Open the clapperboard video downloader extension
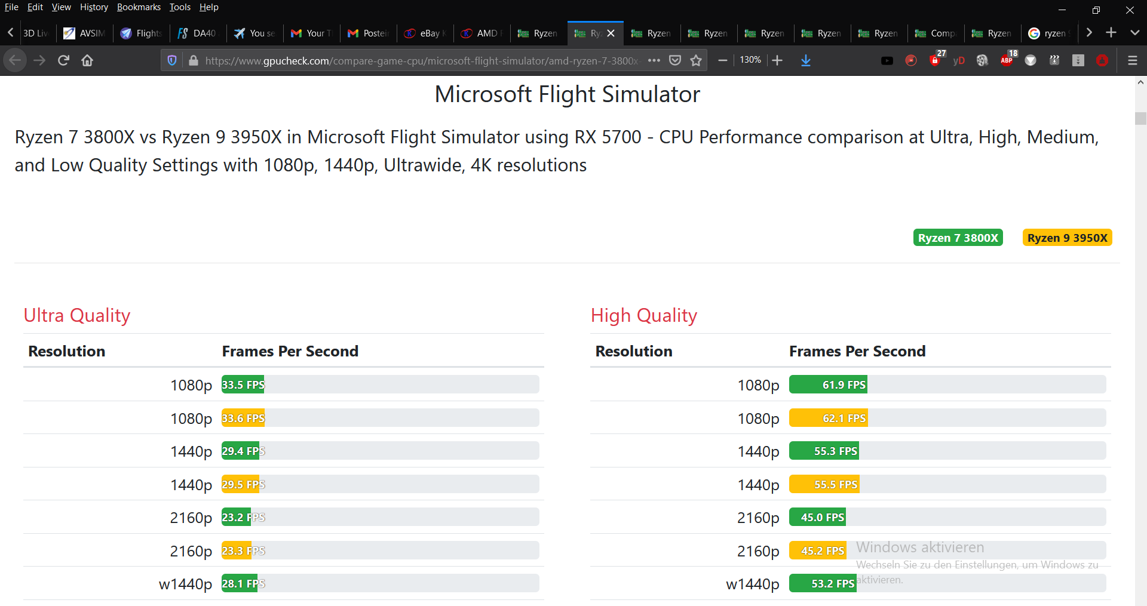Viewport: 1147px width, 606px height. [1054, 60]
